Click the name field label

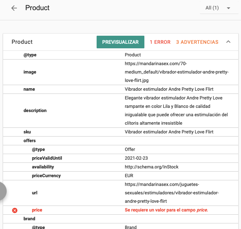(29, 89)
